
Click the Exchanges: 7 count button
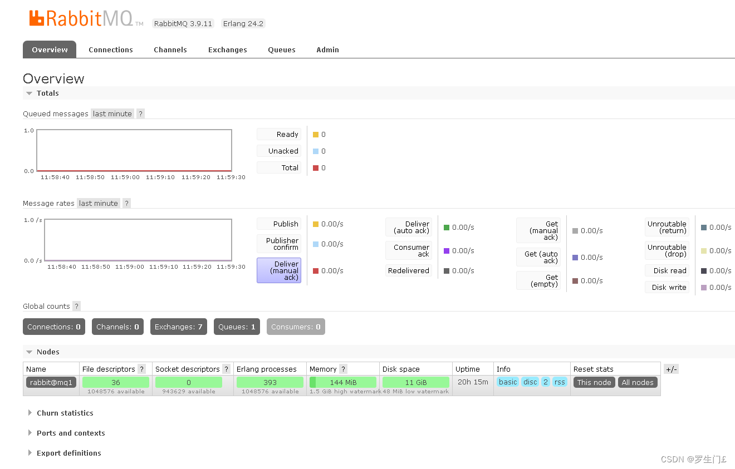click(x=179, y=327)
